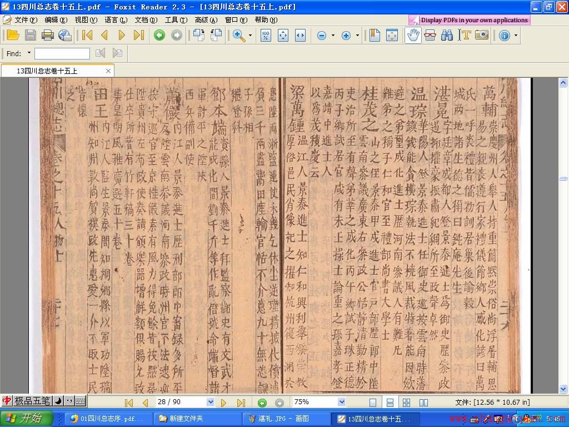Select the Text selection tool icon
Image resolution: width=569 pixels, height=427 pixels.
coord(465,35)
